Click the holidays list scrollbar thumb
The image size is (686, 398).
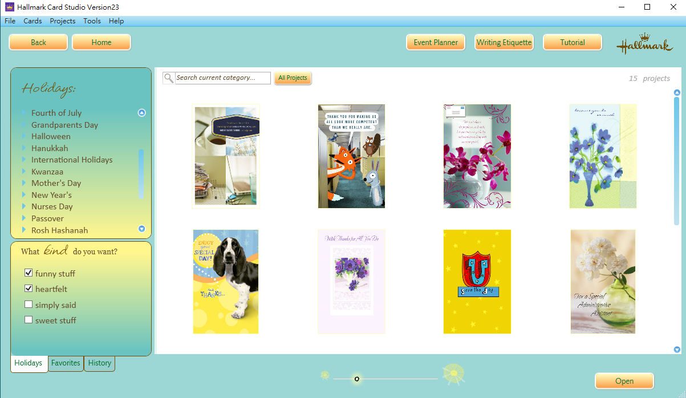(141, 174)
